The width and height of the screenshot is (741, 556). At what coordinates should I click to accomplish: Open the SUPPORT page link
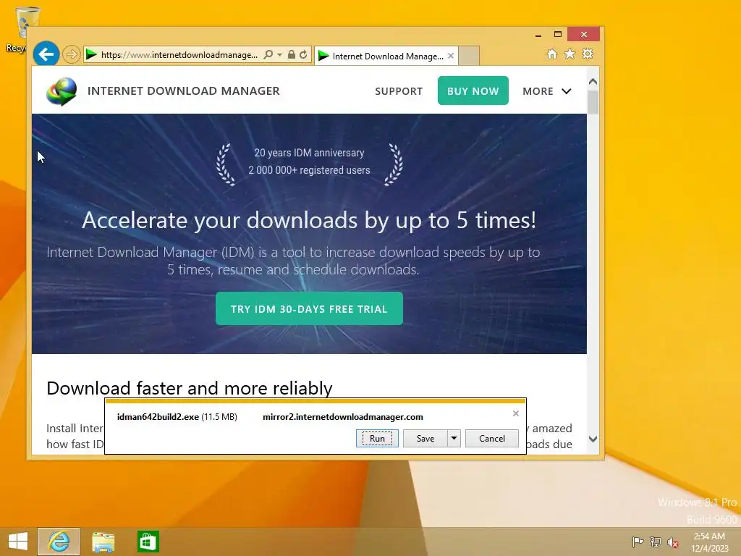coord(399,91)
